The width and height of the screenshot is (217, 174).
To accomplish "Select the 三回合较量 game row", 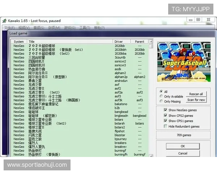I will click(80, 57).
